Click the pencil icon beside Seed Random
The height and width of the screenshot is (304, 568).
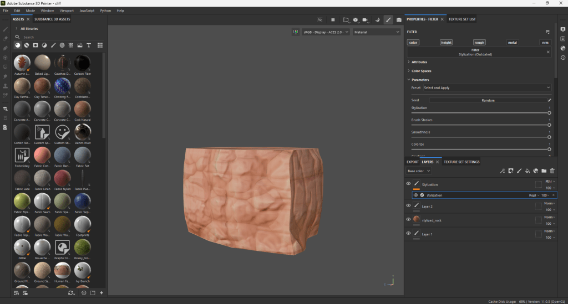pos(549,100)
